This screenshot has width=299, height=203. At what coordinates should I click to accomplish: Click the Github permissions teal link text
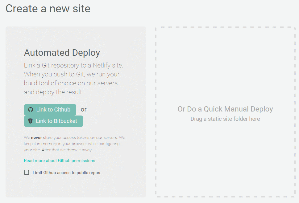coord(60,160)
